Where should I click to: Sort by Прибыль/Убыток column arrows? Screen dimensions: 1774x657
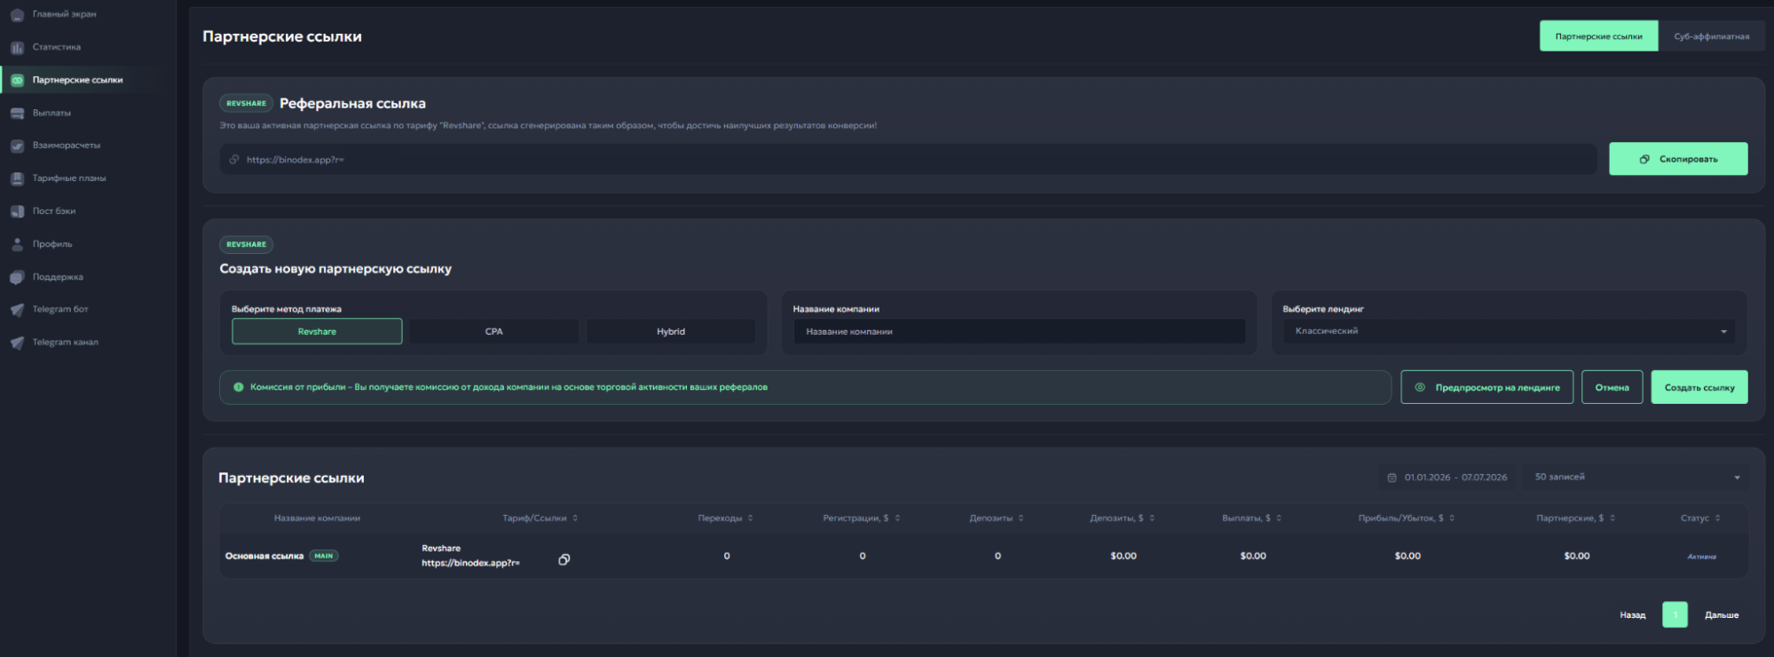(1452, 518)
